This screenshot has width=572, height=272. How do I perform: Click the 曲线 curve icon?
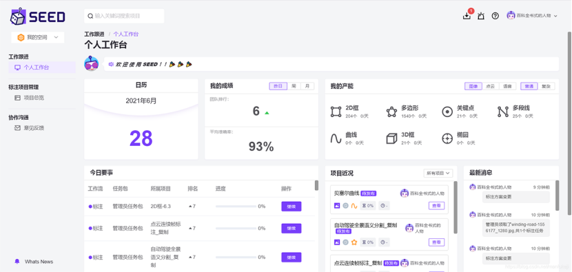pos(336,138)
